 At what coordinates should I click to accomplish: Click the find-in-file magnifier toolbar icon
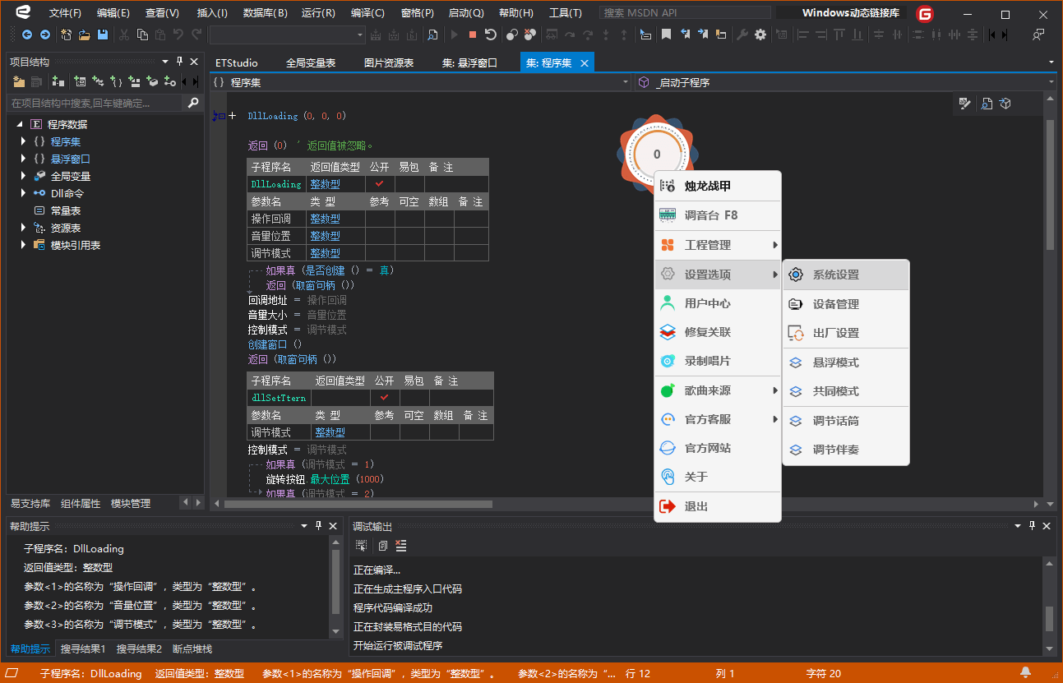coord(432,35)
